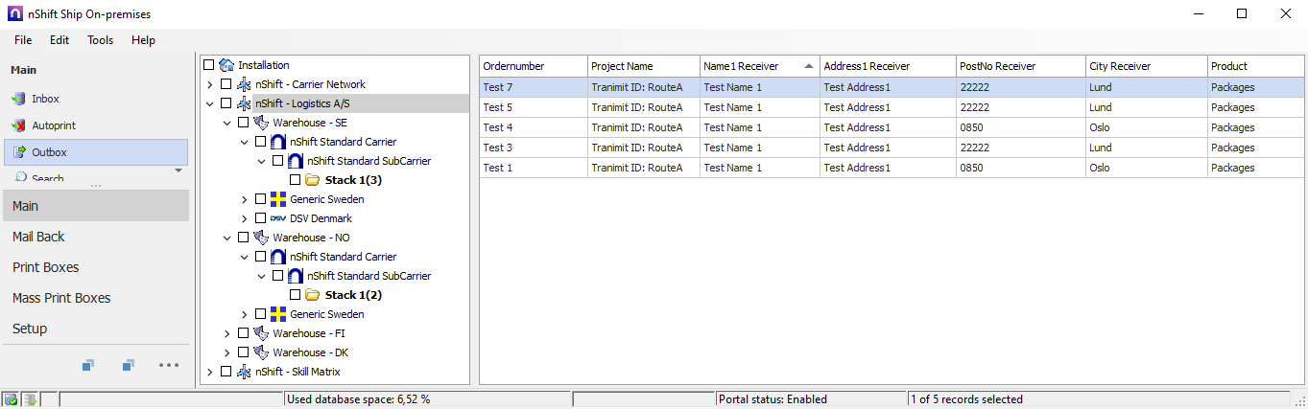The width and height of the screenshot is (1308, 409).
Task: Expand the nShift - Carrier Network node
Action: (x=210, y=84)
